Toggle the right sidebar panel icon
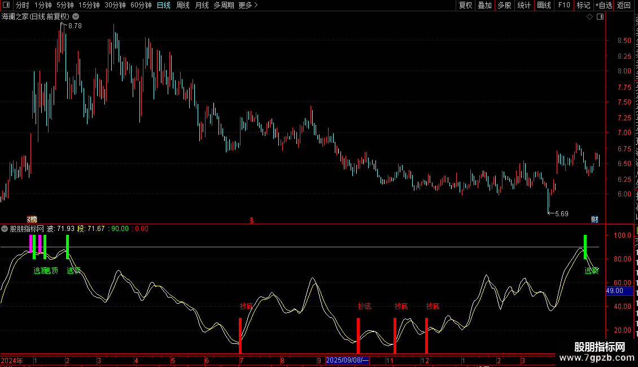Viewport: 638px width, 367px height. 600,17
